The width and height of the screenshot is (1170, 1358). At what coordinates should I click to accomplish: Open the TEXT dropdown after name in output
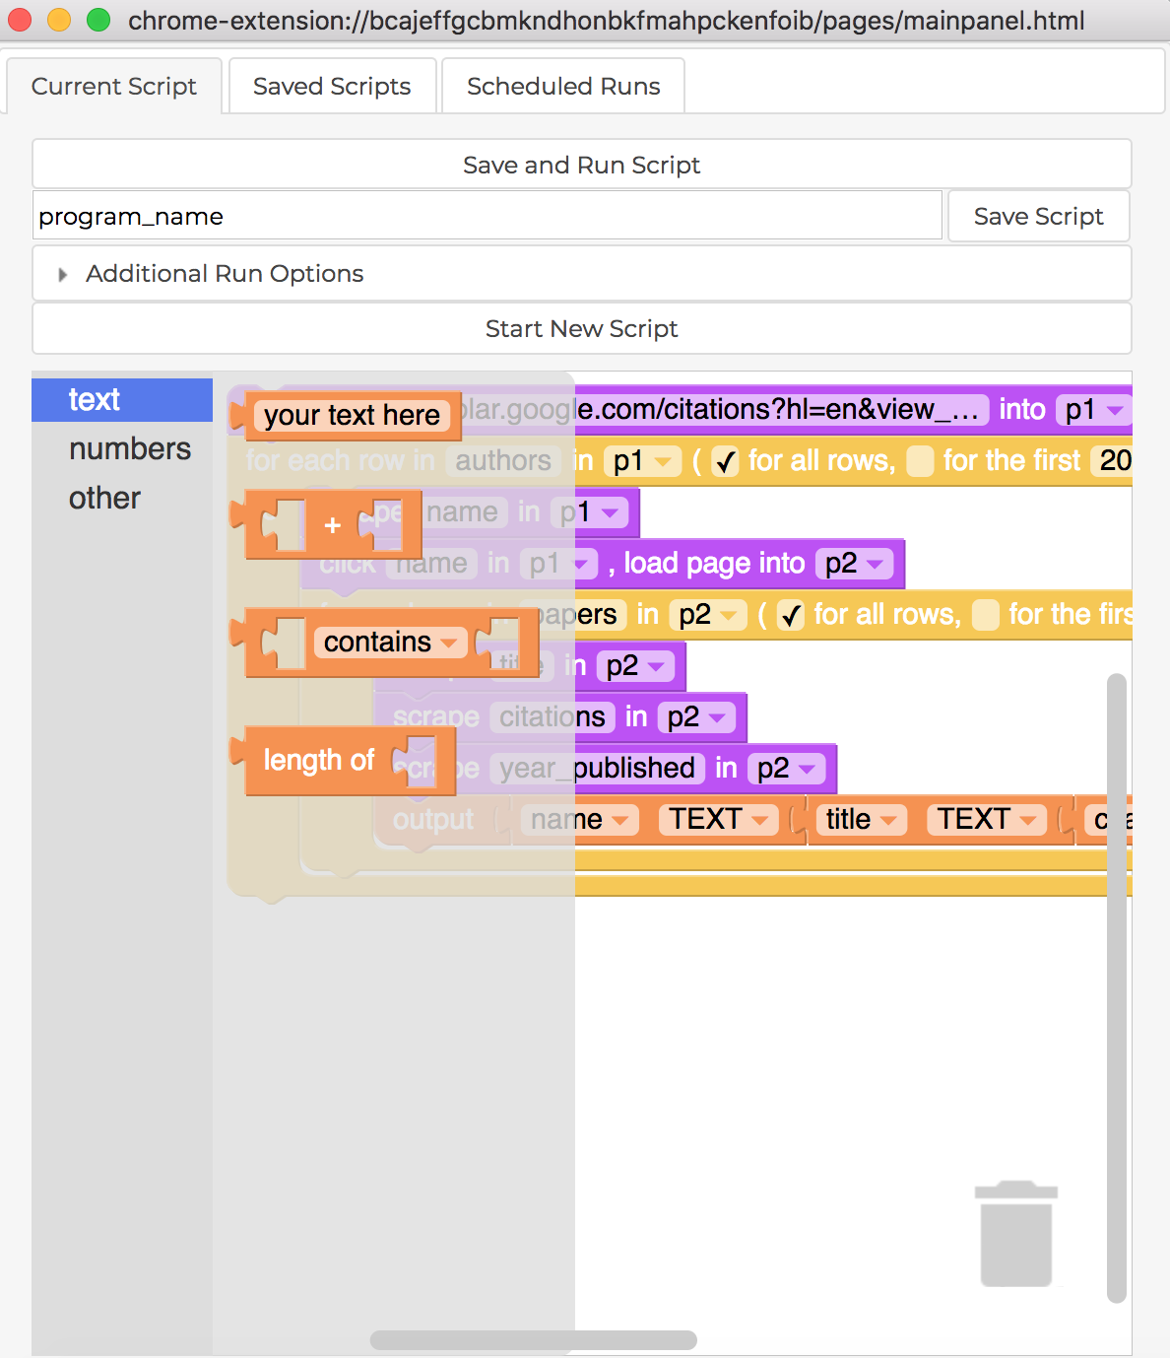pyautogui.click(x=719, y=820)
